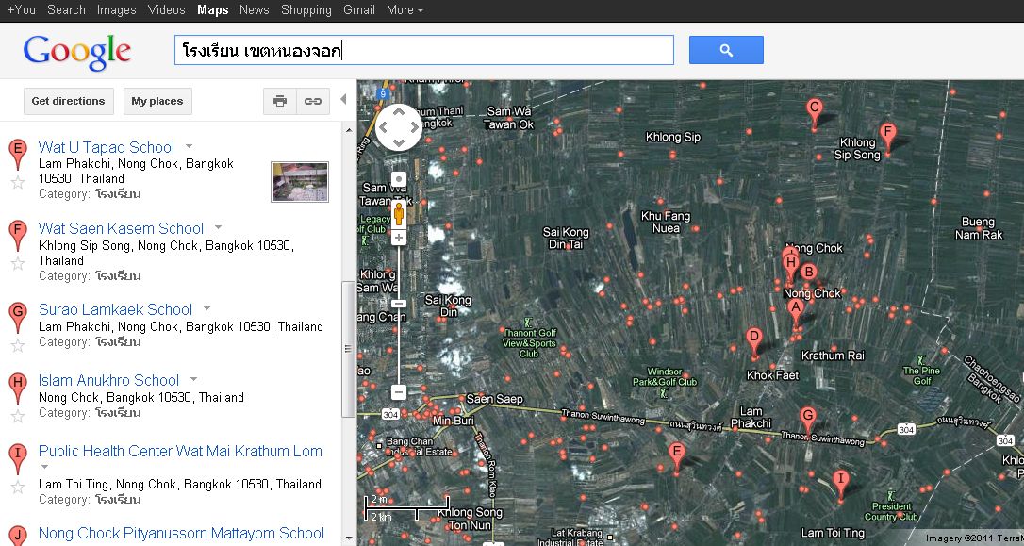Get a link via the chain icon

coord(313,101)
